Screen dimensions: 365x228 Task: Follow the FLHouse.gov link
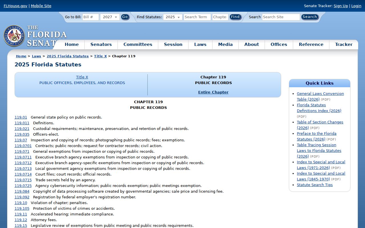[x=15, y=6]
